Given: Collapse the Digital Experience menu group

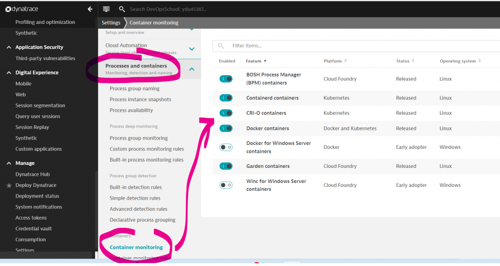Looking at the screenshot, I should pyautogui.click(x=9, y=73).
